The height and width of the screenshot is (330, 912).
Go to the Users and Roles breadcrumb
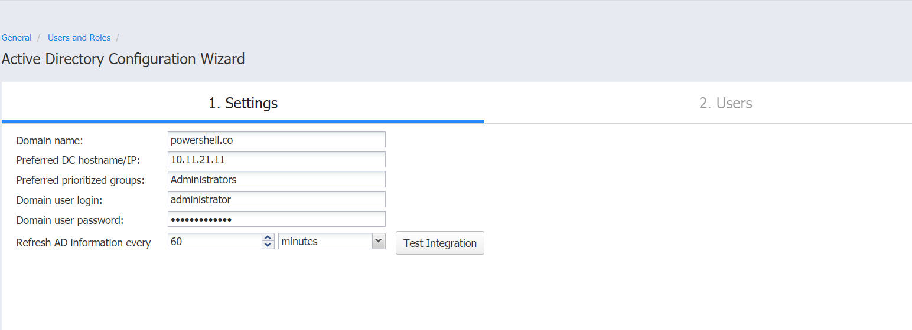[79, 38]
